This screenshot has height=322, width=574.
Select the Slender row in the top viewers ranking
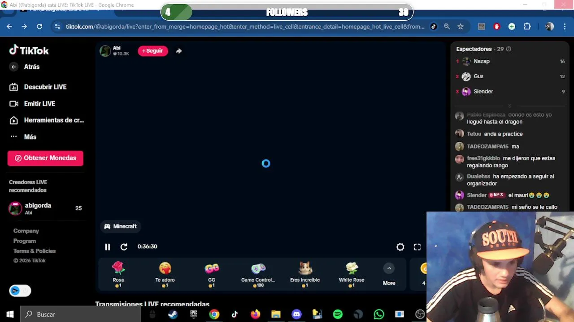pyautogui.click(x=510, y=92)
